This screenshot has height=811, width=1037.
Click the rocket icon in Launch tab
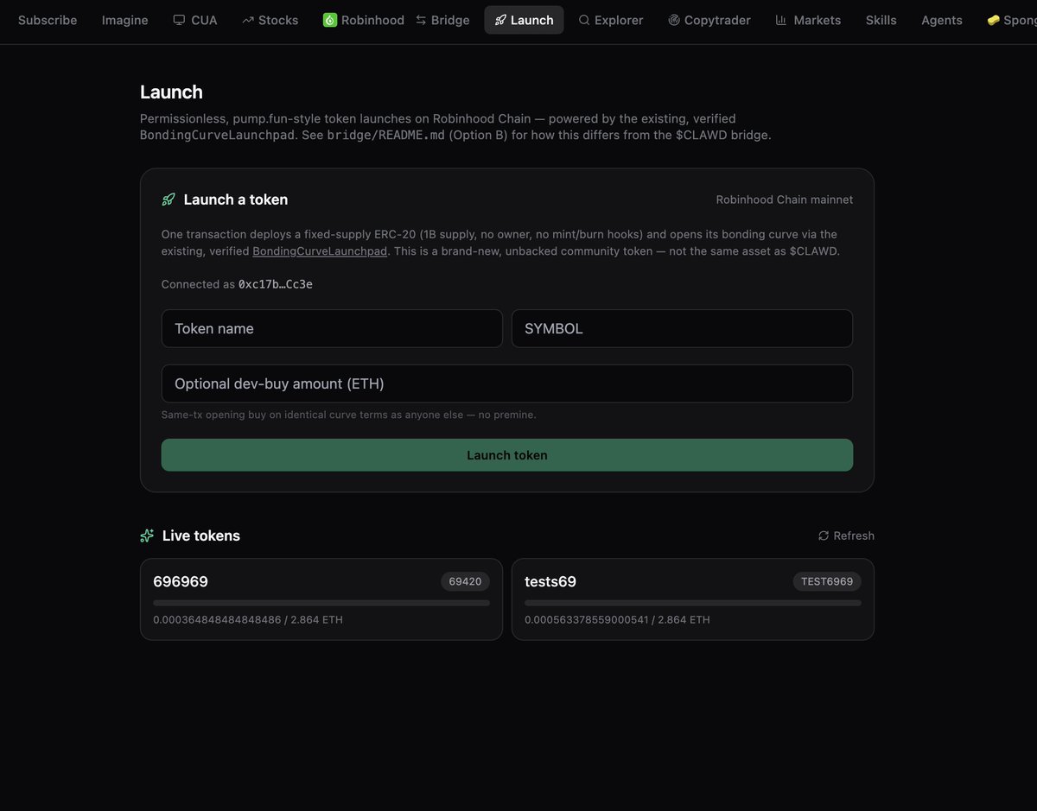point(500,20)
